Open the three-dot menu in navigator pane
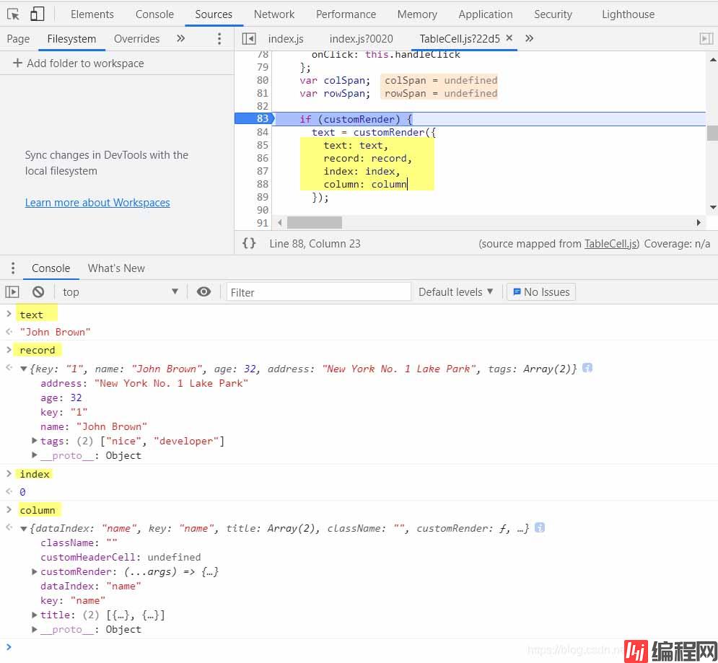 point(219,39)
